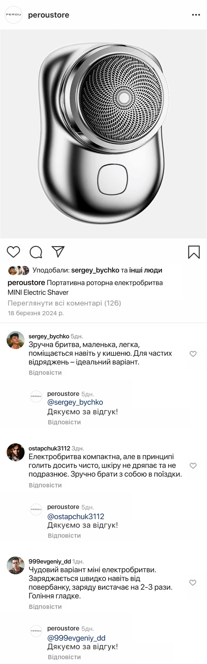Open peroustore profile from header username
The width and height of the screenshot is (207, 664).
click(x=48, y=15)
